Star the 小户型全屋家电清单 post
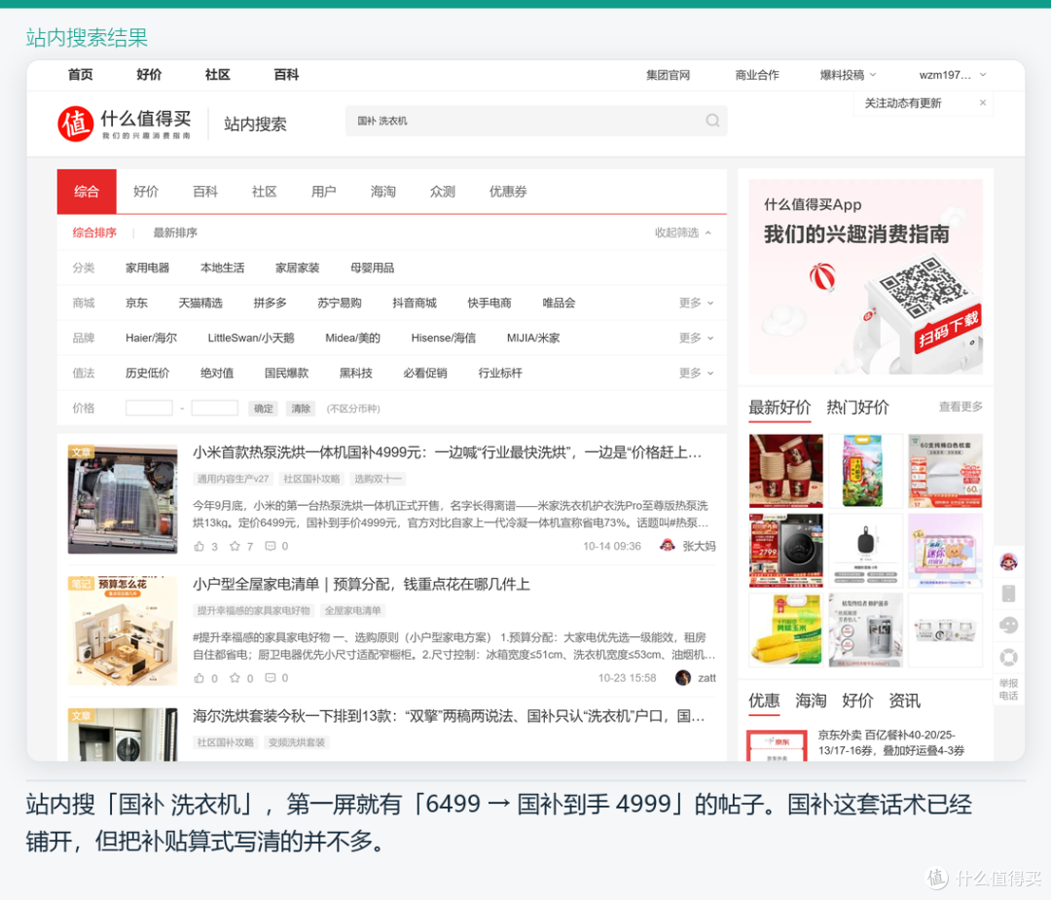 (x=235, y=678)
